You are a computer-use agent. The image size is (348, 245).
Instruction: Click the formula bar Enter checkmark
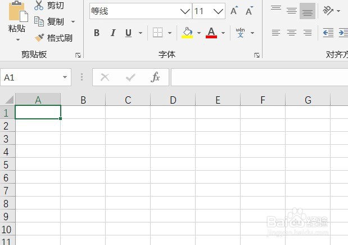tap(130, 77)
